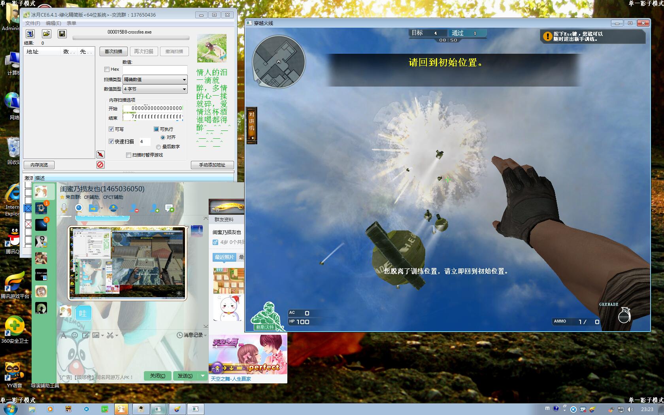
Task: Click the 内存浏览 memory view button
Action: pos(39,165)
